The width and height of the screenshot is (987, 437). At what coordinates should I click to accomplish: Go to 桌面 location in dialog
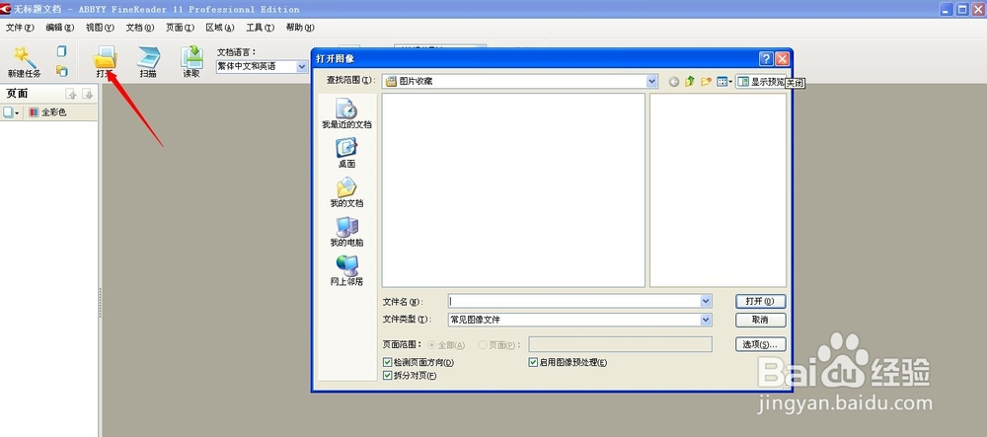[x=346, y=154]
